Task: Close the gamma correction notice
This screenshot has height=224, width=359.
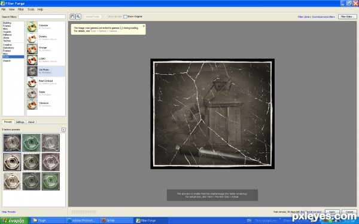Action: (x=144, y=26)
